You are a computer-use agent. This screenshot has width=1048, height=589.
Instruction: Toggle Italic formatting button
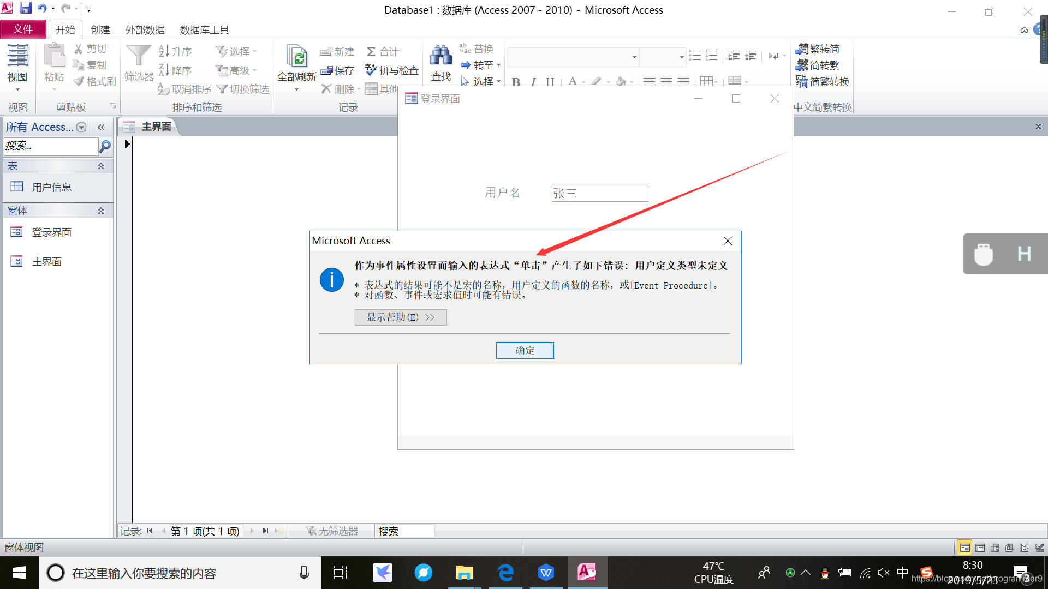tap(533, 82)
